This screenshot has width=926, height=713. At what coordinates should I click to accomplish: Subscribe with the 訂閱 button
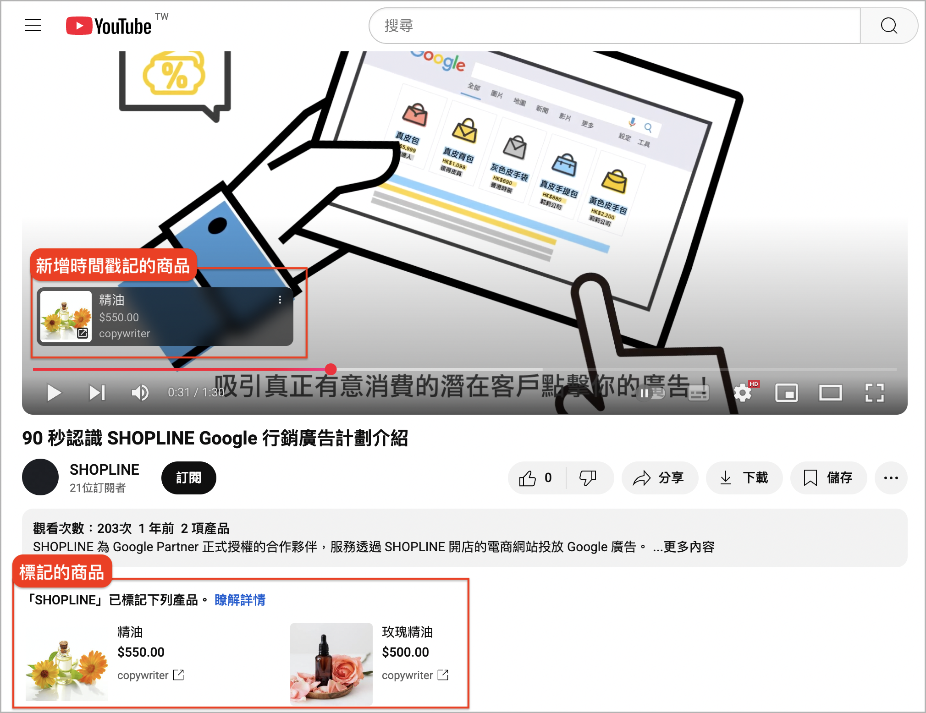[x=188, y=478]
